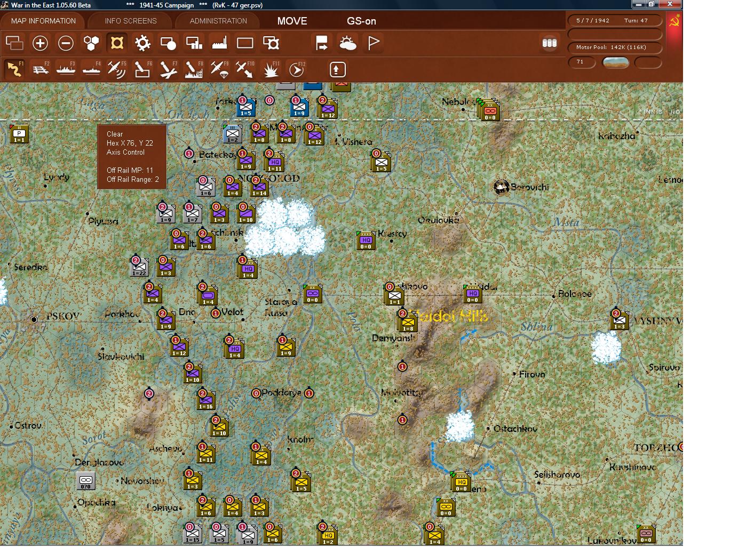Viewport: 738px width, 553px height.
Task: Click the zoom in plus icon
Action: [x=40, y=43]
